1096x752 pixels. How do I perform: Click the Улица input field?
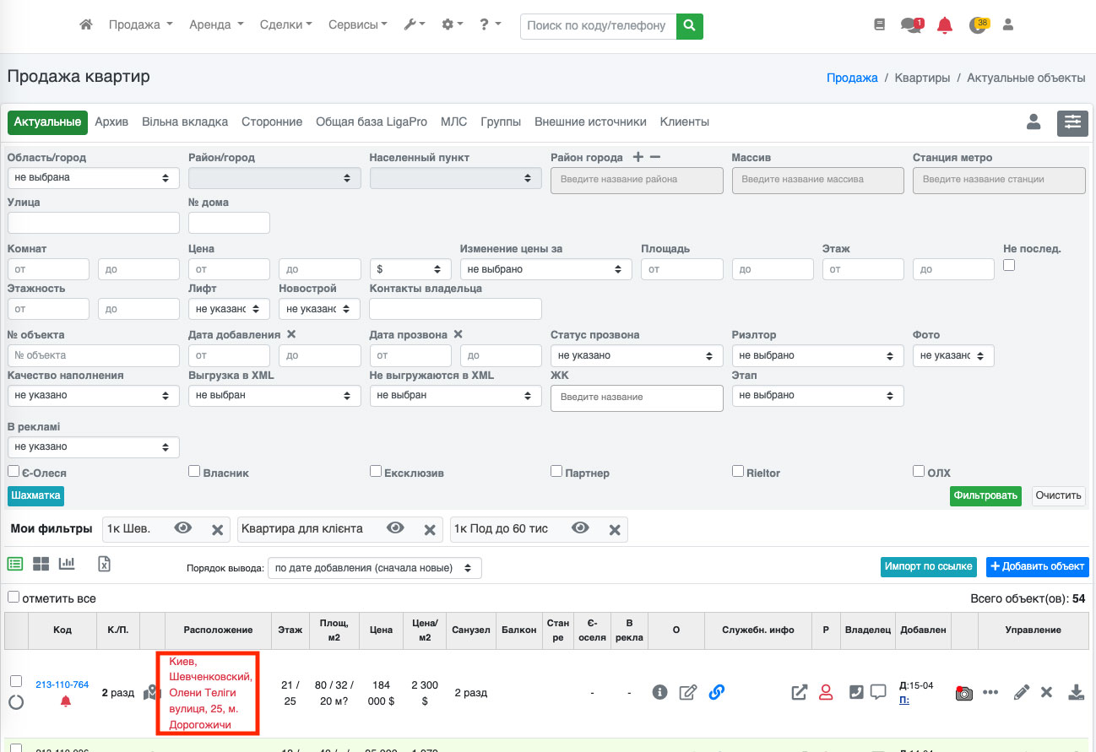click(93, 223)
